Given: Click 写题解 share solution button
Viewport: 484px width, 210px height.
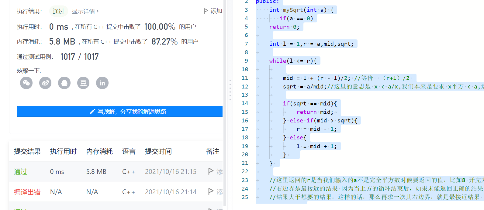Looking at the screenshot, I should point(120,112).
